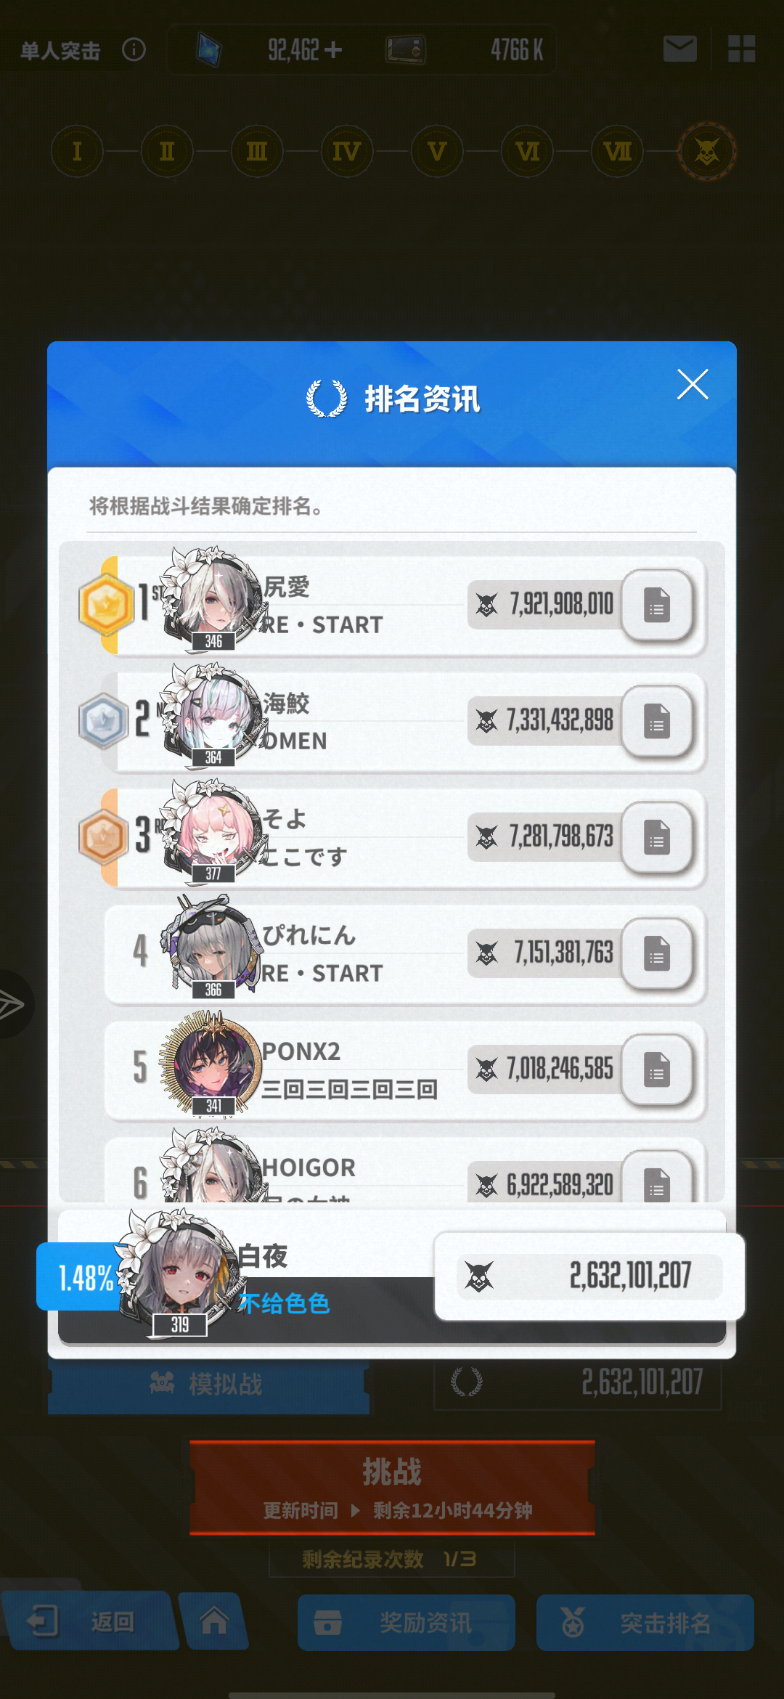Add gems with the plus button
The image size is (784, 1699).
coord(333,49)
